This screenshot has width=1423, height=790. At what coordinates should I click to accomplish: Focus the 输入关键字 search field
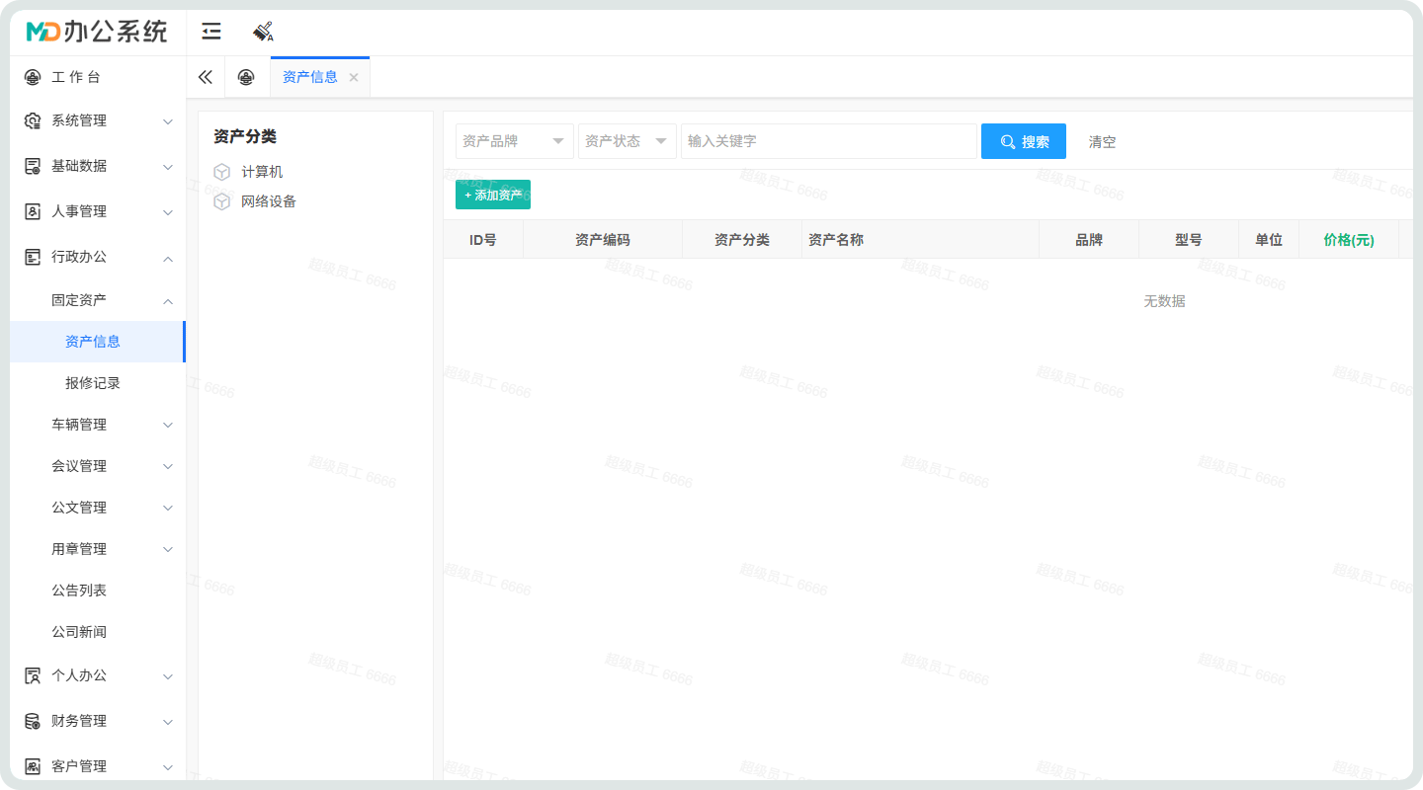point(828,141)
